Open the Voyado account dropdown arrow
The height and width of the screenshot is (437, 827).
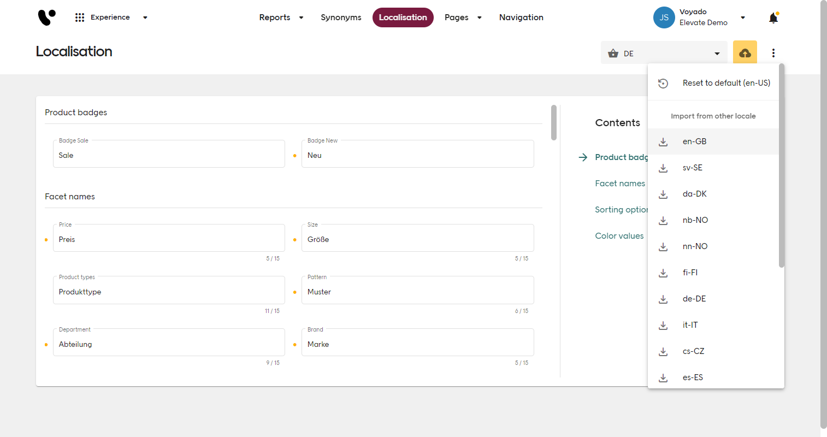(743, 17)
